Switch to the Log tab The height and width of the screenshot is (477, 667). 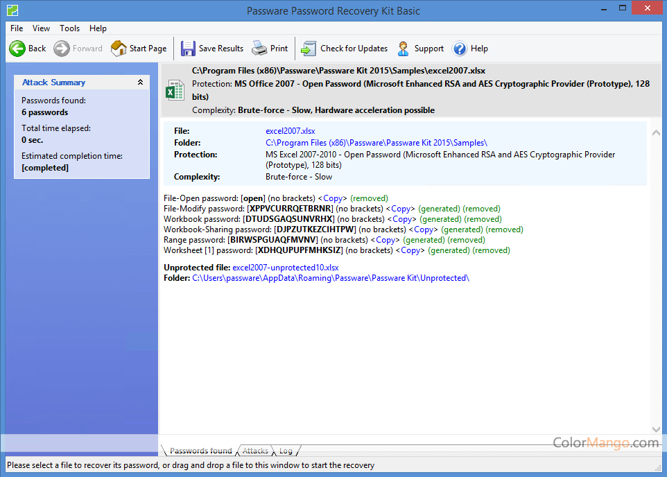286,451
